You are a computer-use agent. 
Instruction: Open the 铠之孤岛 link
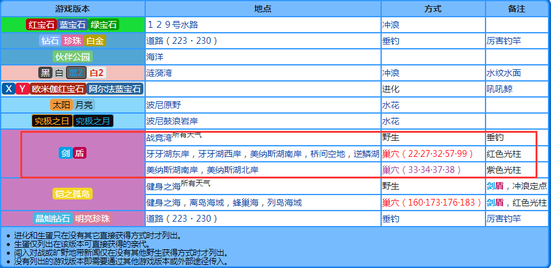point(72,194)
